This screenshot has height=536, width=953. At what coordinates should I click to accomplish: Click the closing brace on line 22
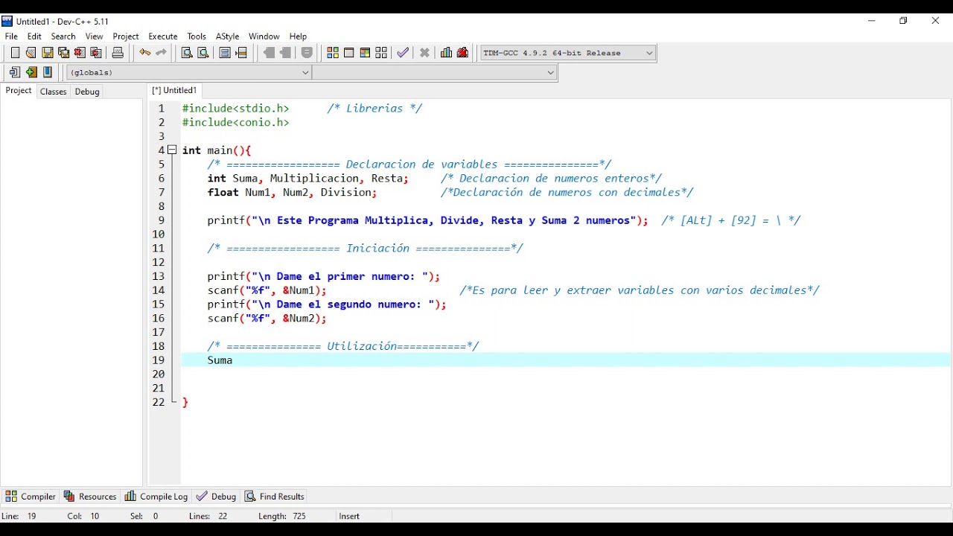pos(185,402)
